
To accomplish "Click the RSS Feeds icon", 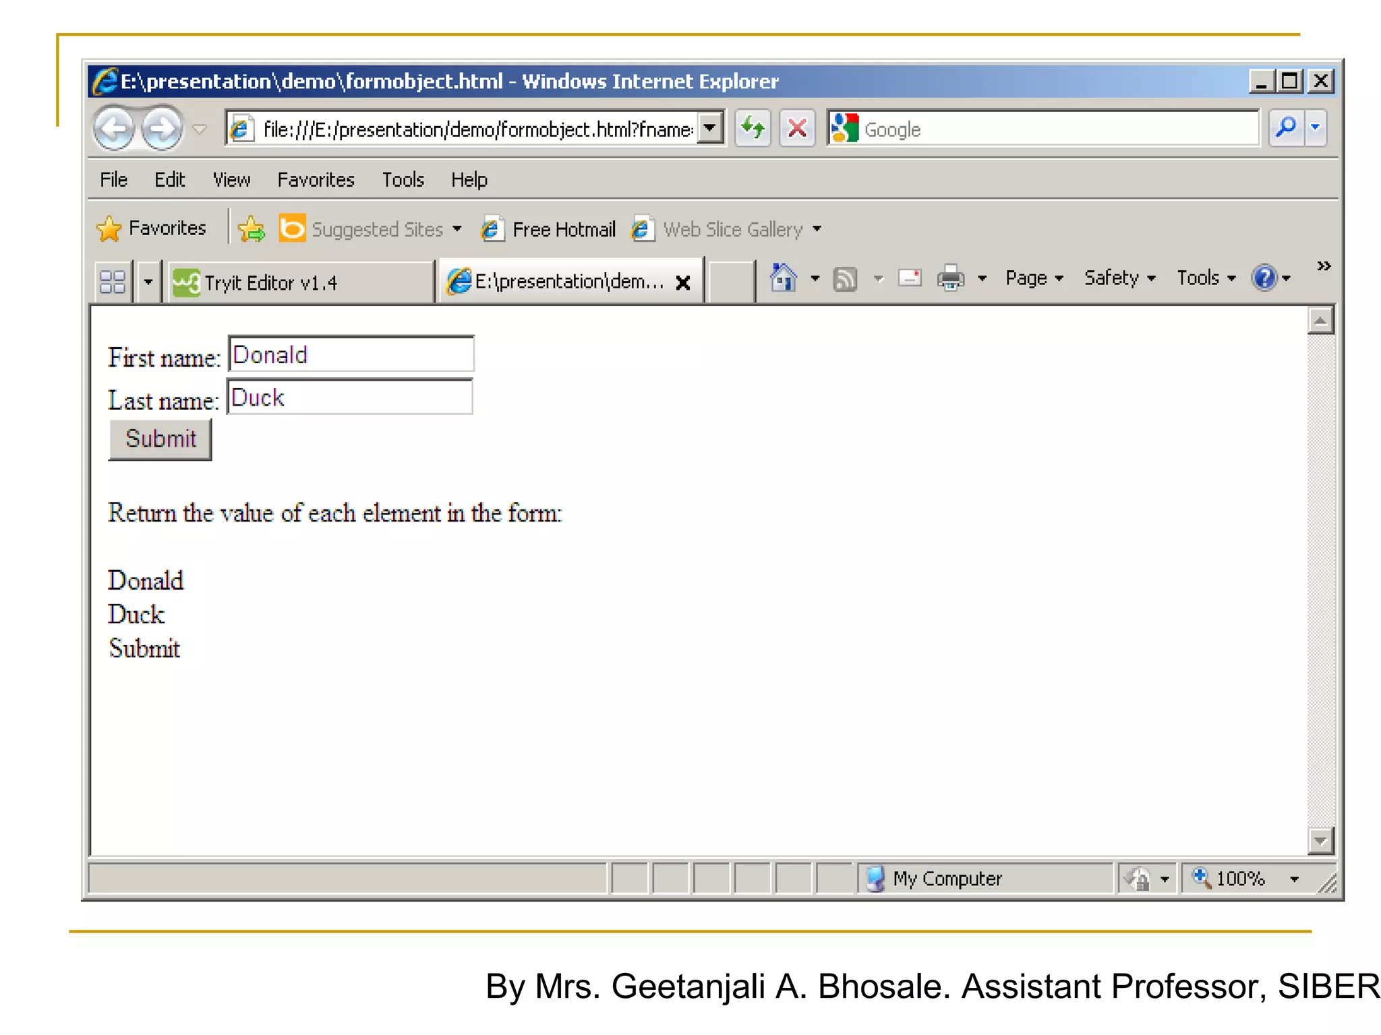I will pyautogui.click(x=845, y=278).
